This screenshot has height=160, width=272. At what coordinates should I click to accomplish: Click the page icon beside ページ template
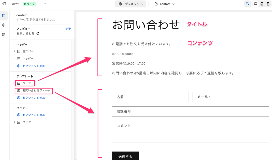19,83
